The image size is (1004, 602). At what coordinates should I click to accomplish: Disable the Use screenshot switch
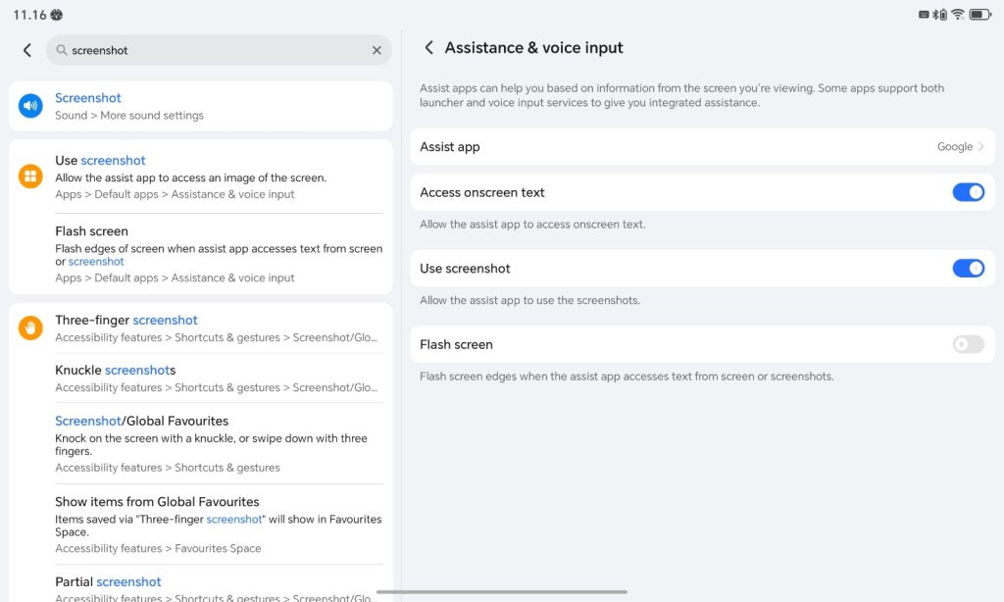[968, 269]
